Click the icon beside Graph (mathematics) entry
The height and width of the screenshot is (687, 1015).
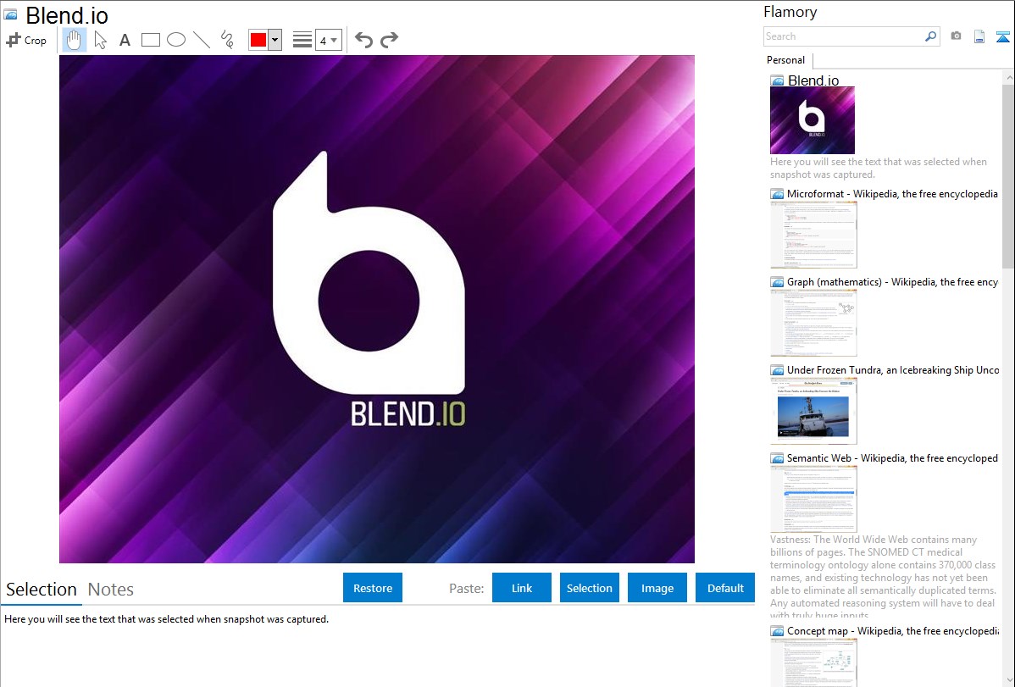(x=777, y=282)
